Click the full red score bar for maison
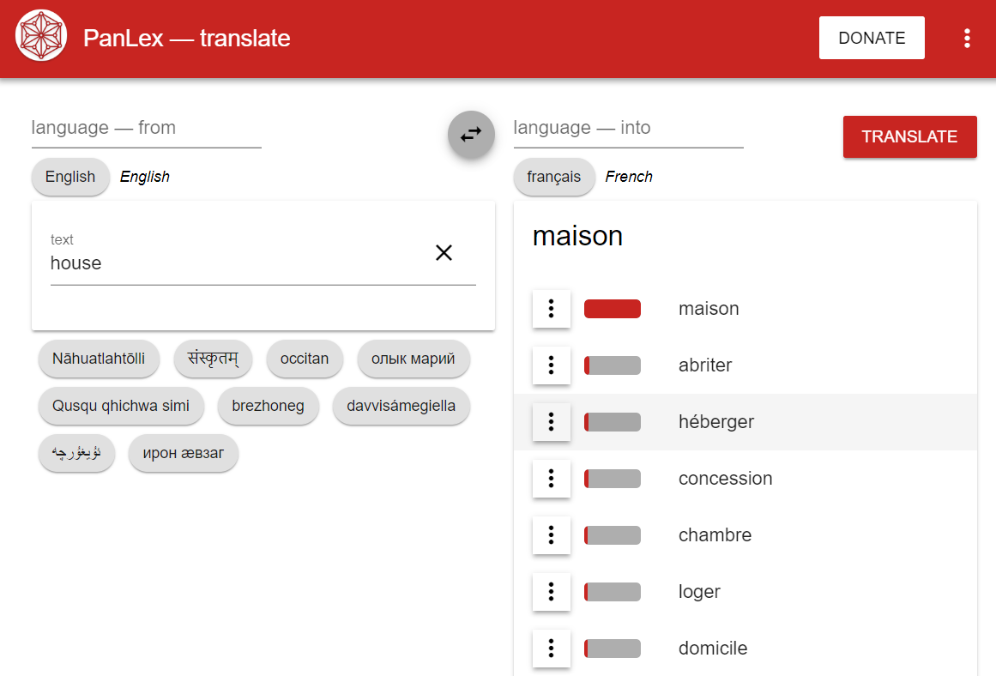 pos(612,309)
